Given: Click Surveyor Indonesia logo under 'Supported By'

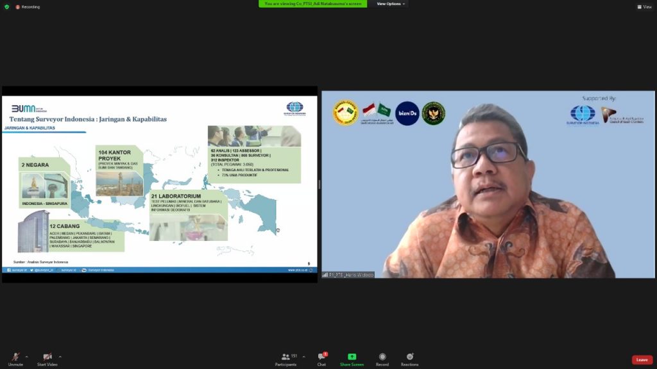Looking at the screenshot, I should [583, 115].
